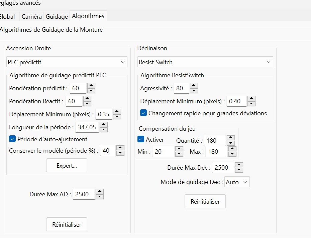The height and width of the screenshot is (238, 311).
Task: Open the Resist Switch algorithm dropdown
Action: click(x=205, y=62)
